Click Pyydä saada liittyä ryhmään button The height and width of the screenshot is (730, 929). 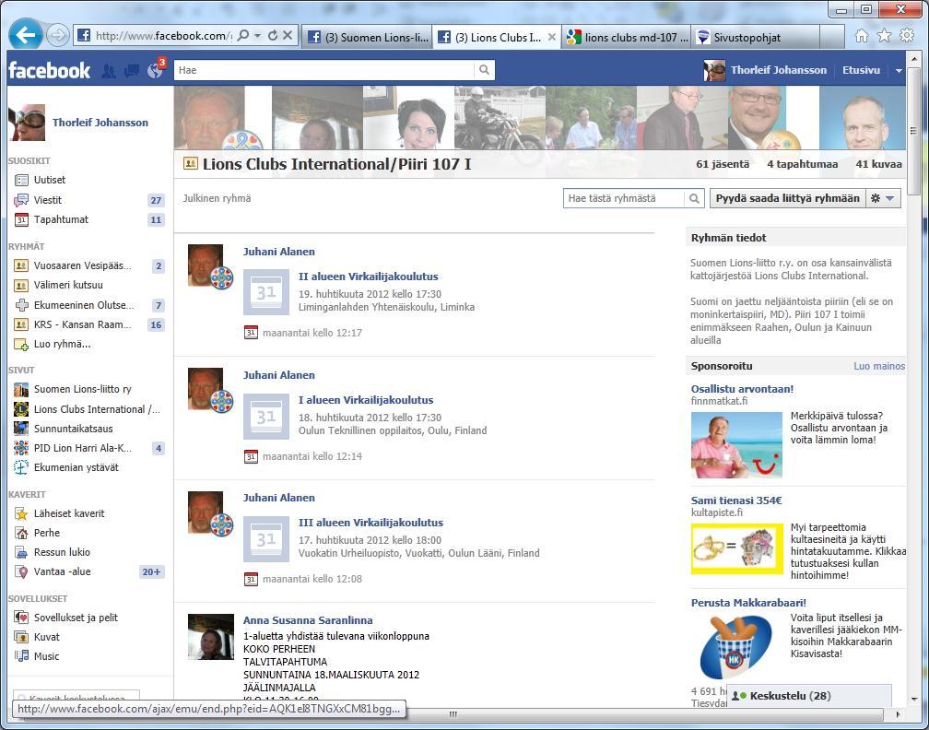[787, 198]
